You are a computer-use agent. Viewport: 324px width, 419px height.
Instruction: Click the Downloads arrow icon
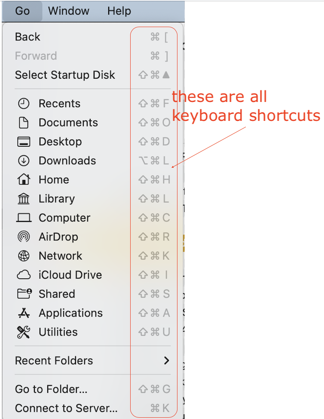coord(24,160)
